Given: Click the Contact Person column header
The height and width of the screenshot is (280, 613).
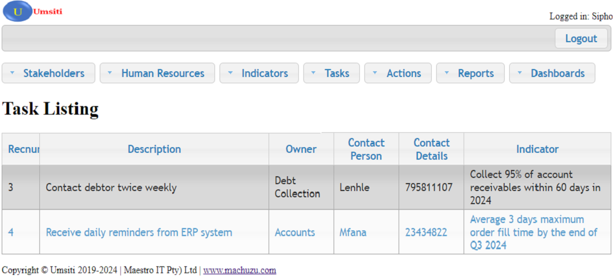Looking at the screenshot, I should click(366, 149).
